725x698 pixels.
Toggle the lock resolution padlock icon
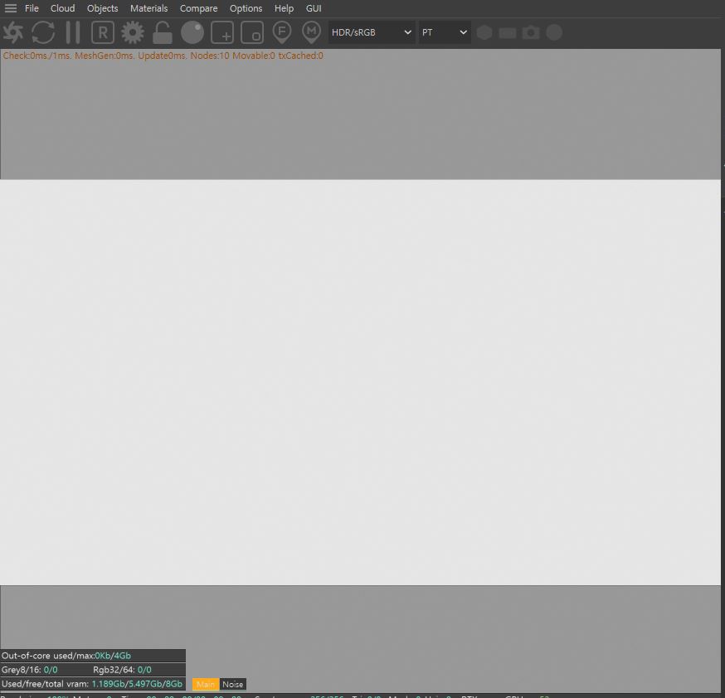click(163, 32)
